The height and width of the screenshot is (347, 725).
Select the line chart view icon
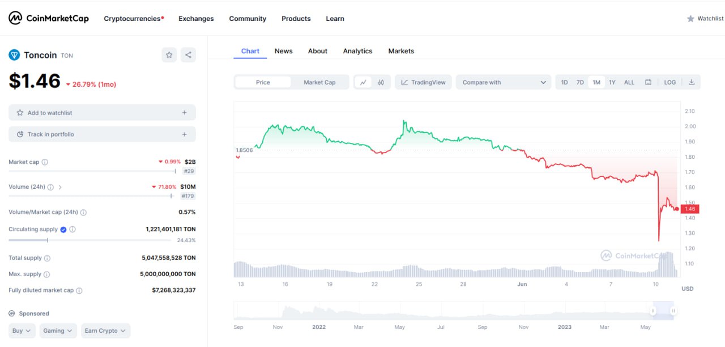pyautogui.click(x=363, y=82)
